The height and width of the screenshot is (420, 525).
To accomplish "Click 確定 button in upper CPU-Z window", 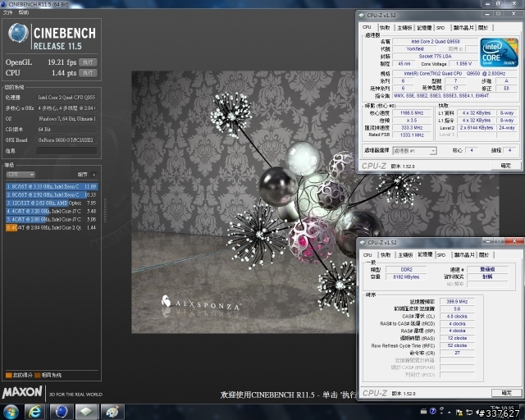I will [x=505, y=166].
